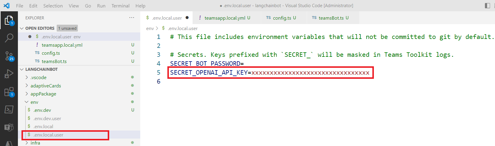Screen dimensions: 495x146
Task: Open the Search view icon
Action: tap(9, 38)
